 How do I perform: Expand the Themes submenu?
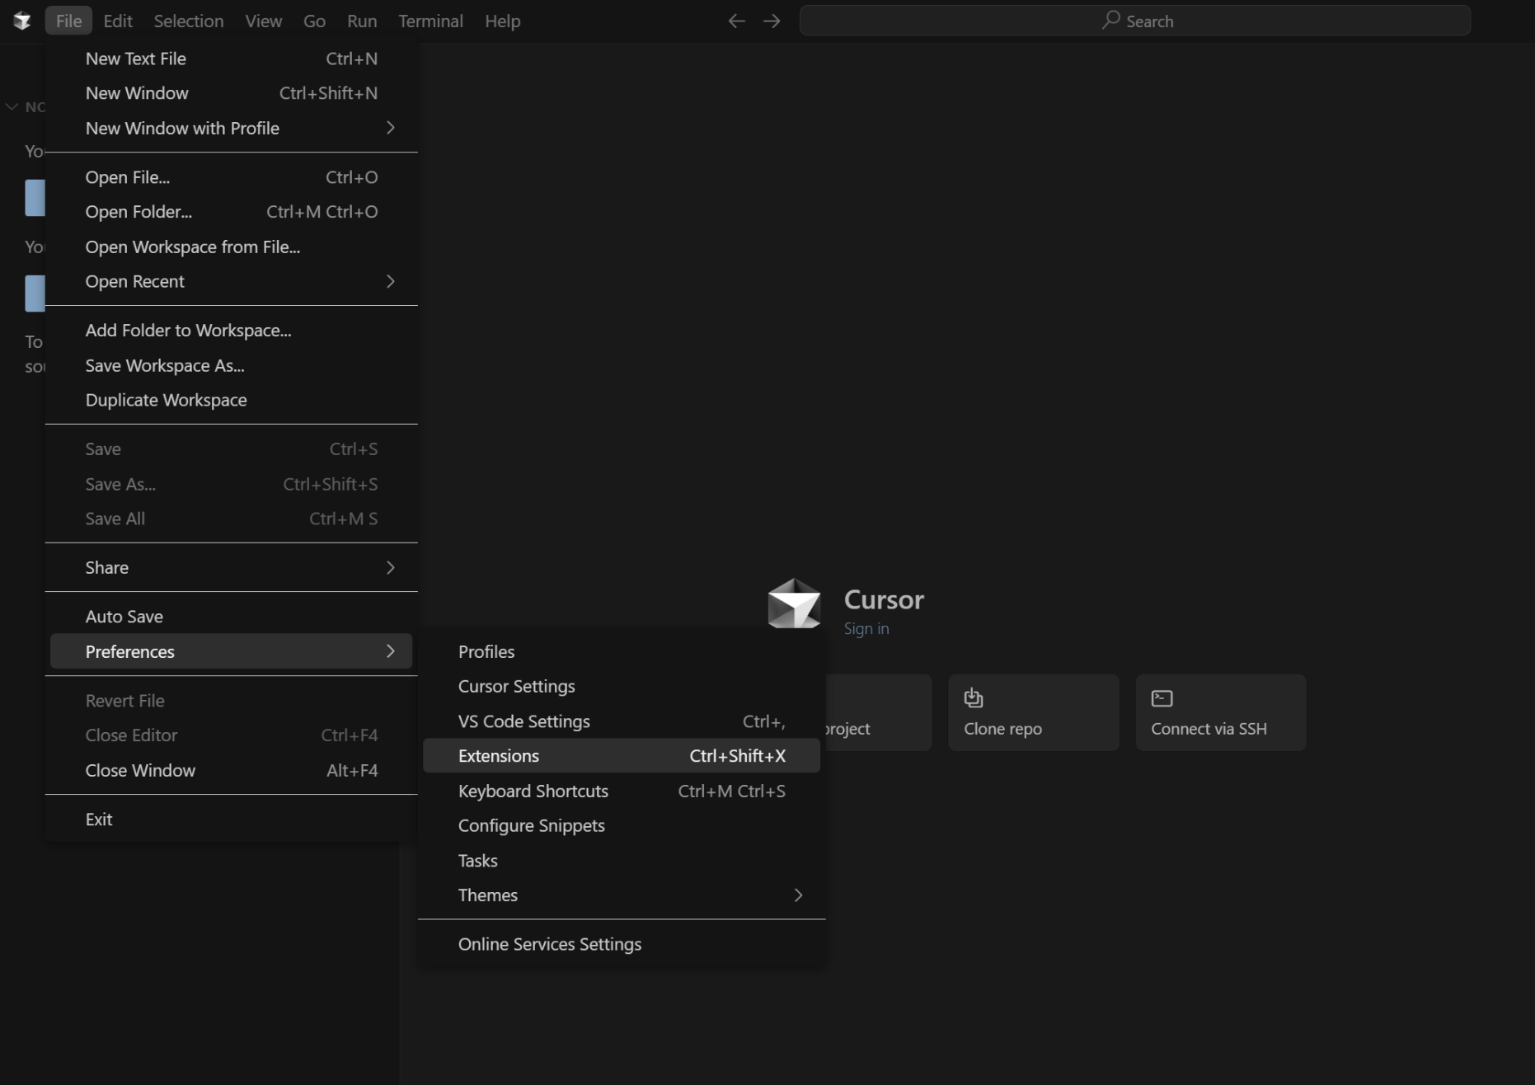point(621,895)
